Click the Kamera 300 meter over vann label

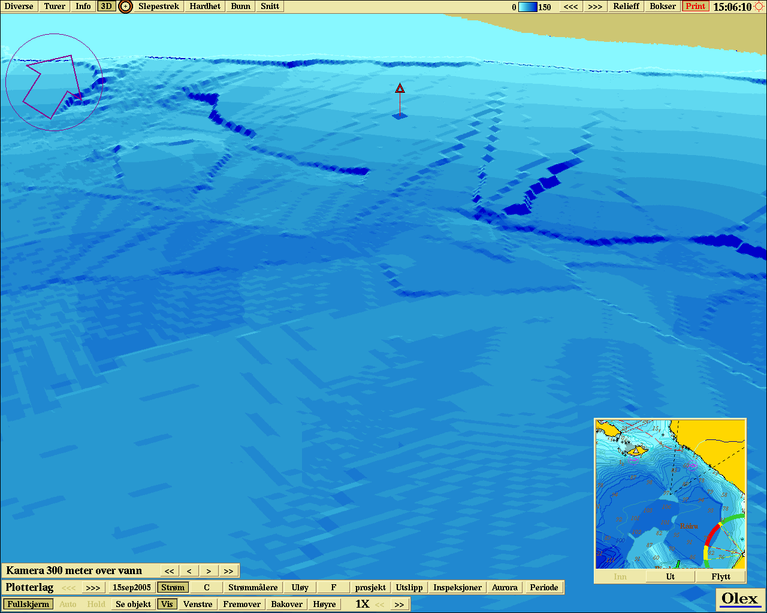click(74, 570)
